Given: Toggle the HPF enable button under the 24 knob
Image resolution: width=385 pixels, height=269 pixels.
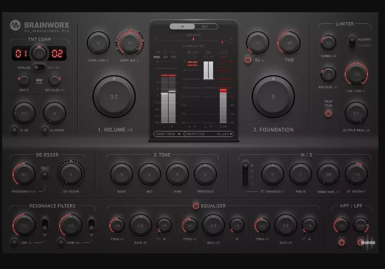Looking at the screenshot, I should [x=342, y=242].
